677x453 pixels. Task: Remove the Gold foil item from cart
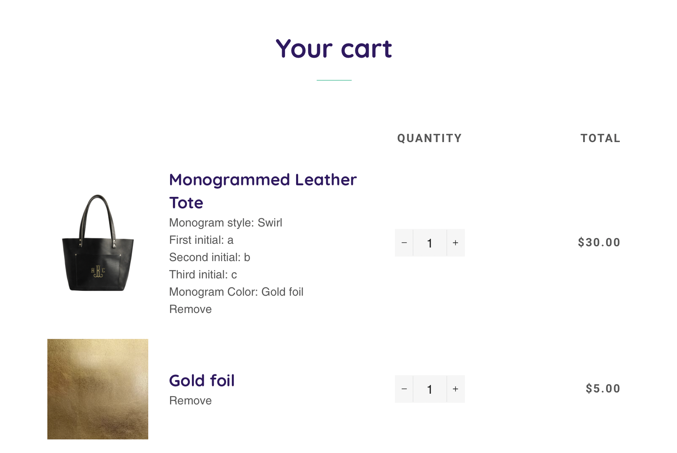coord(190,401)
